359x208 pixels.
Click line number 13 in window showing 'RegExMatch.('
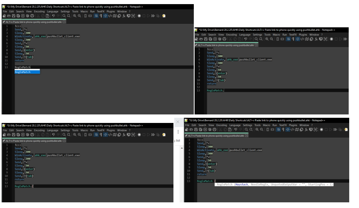tap(6, 186)
